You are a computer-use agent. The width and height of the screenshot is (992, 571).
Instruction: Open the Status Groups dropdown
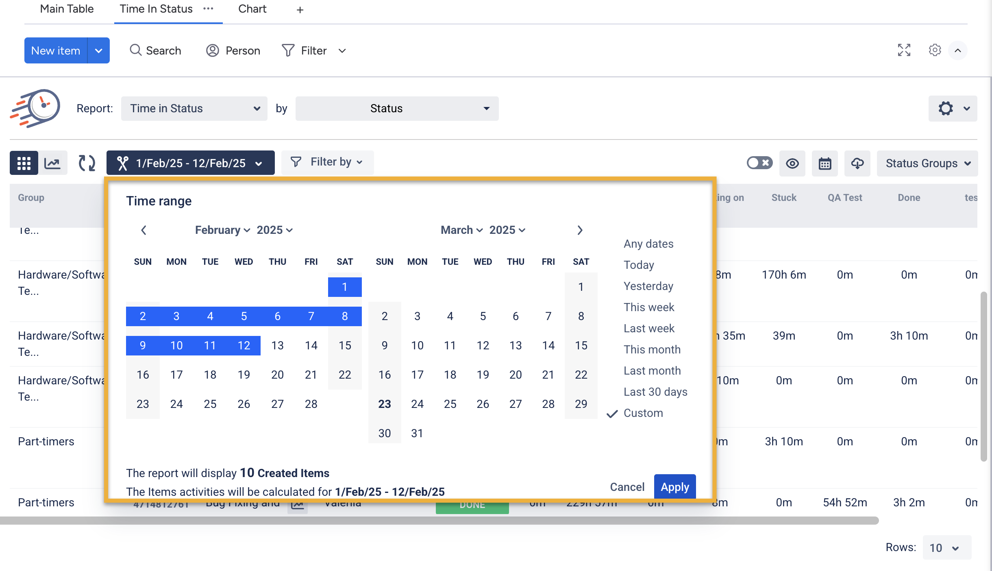[927, 163]
